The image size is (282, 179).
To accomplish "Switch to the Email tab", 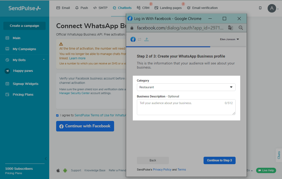I will 63,8.
